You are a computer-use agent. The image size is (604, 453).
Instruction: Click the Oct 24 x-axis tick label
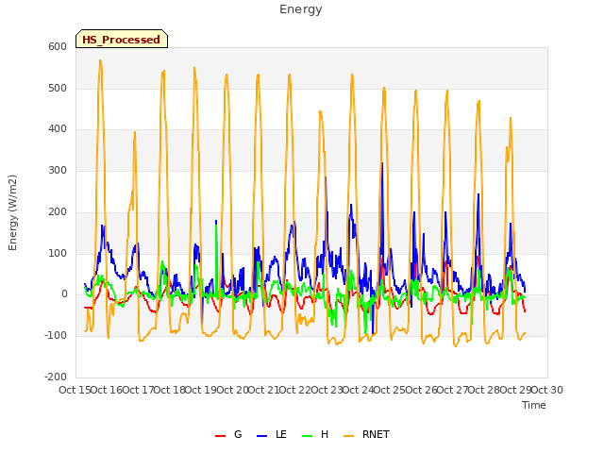tap(359, 390)
